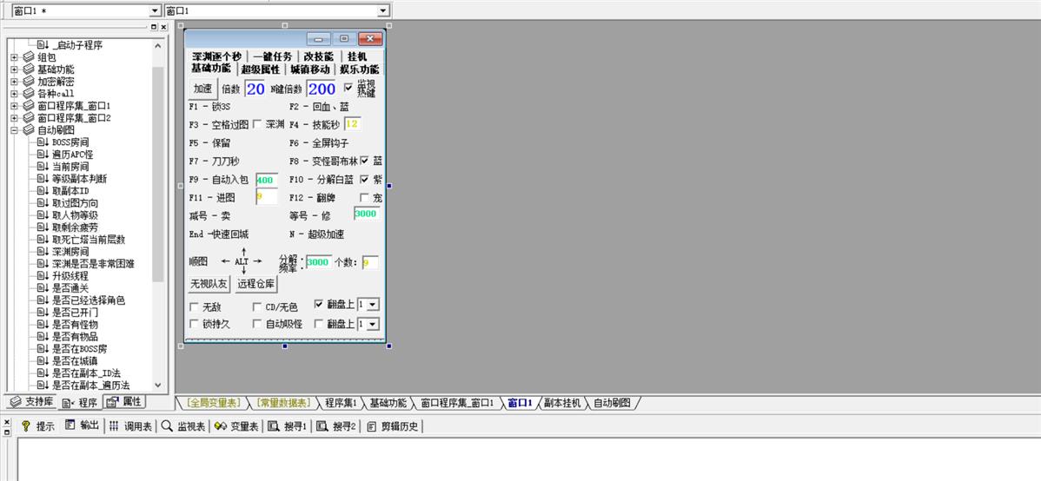Switch to the 输出 output panel

point(83,426)
